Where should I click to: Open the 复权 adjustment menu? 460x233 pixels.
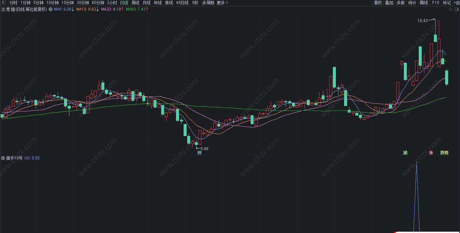click(x=378, y=3)
